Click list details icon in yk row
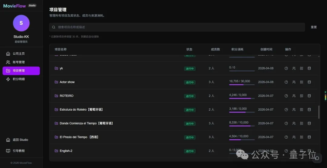 tap(302, 68)
